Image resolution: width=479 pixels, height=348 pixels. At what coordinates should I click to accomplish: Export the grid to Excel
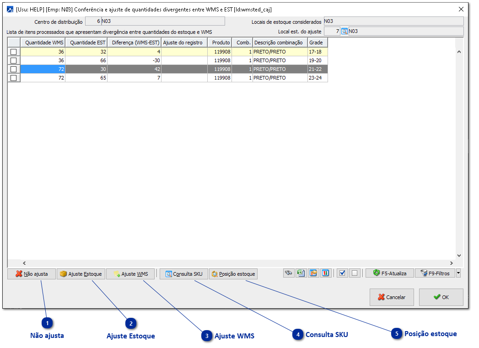[x=301, y=273]
